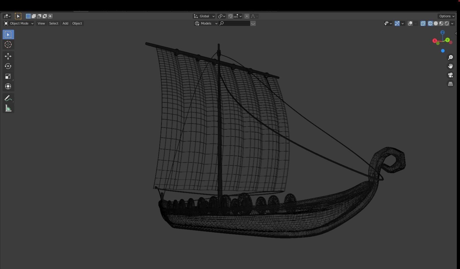The image size is (460, 269).
Task: Select the Select Box tool
Action: click(x=8, y=35)
